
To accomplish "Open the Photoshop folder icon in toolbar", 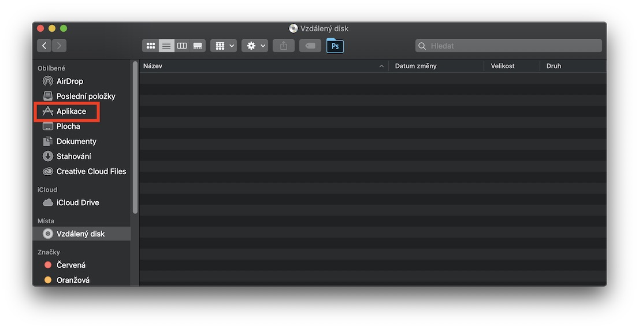I will click(335, 46).
